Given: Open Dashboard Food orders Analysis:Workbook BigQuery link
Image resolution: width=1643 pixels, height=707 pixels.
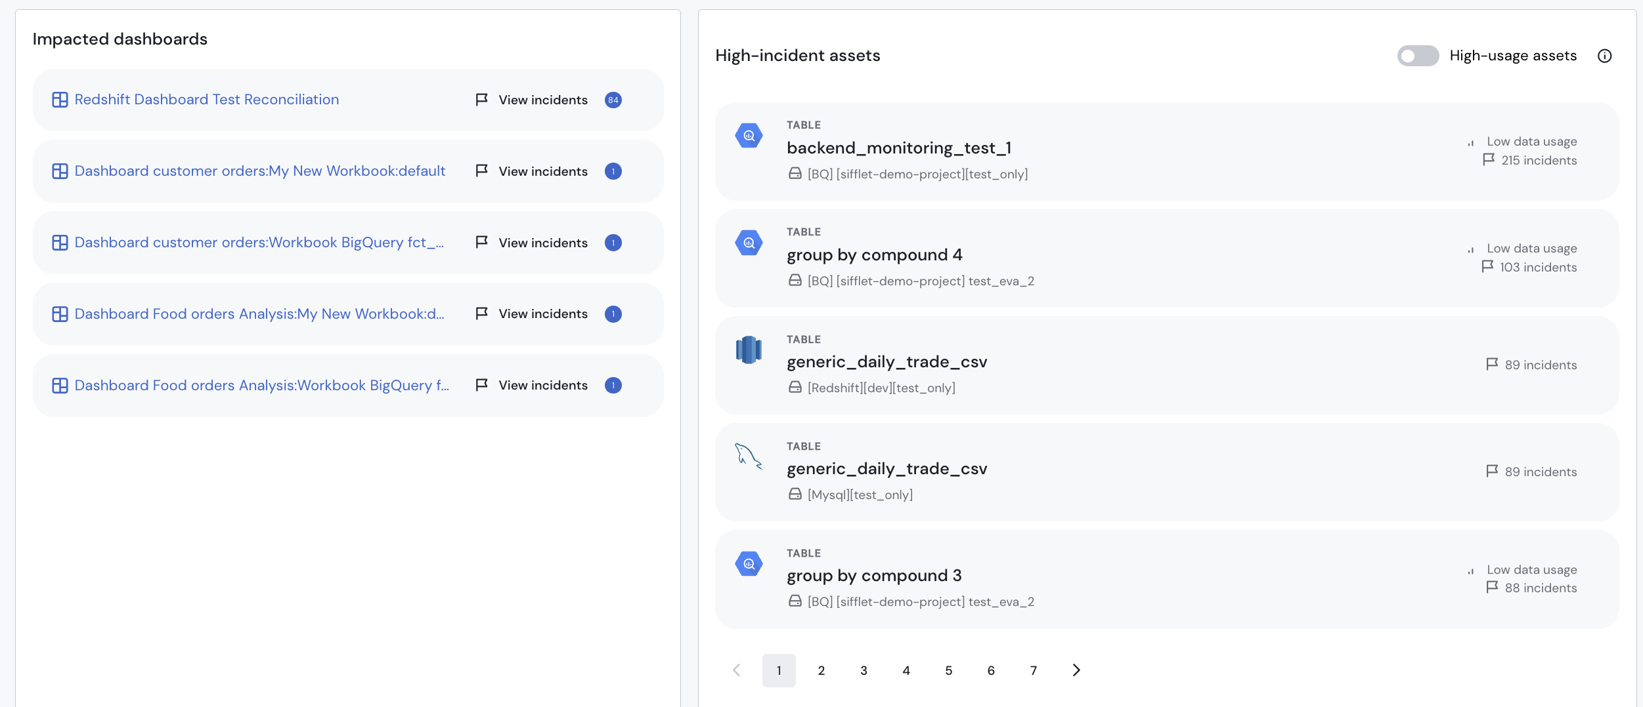Looking at the screenshot, I should [262, 386].
